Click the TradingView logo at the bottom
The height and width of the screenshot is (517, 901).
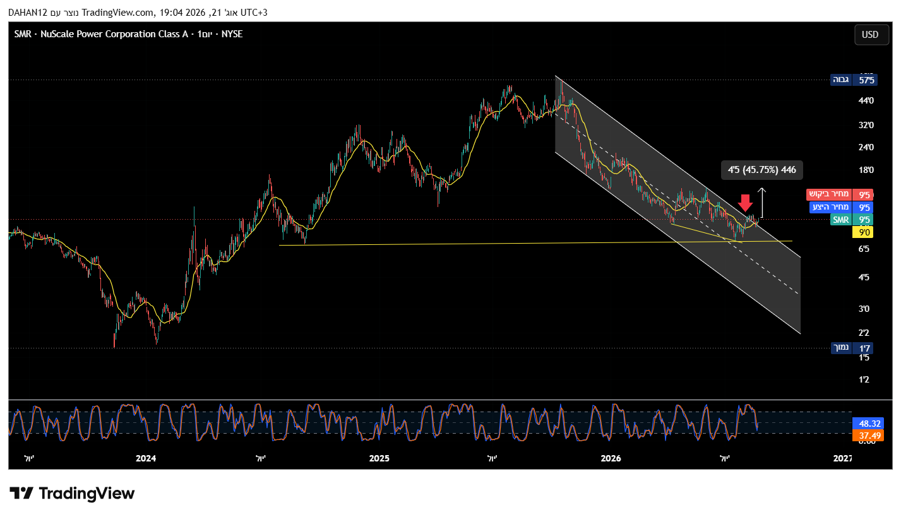[72, 493]
